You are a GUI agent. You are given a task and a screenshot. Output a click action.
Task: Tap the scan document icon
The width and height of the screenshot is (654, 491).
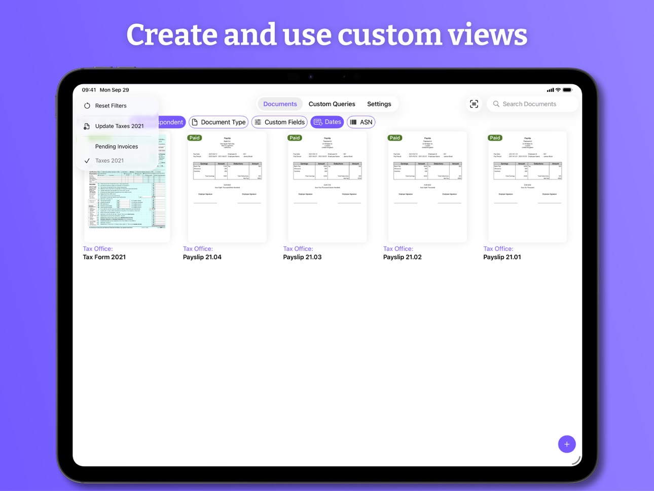474,104
